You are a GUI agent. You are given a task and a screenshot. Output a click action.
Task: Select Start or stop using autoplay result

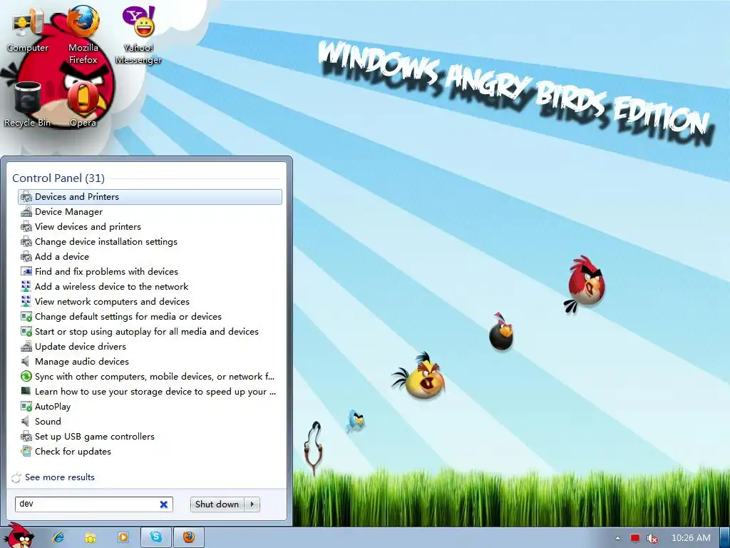[x=150, y=331]
